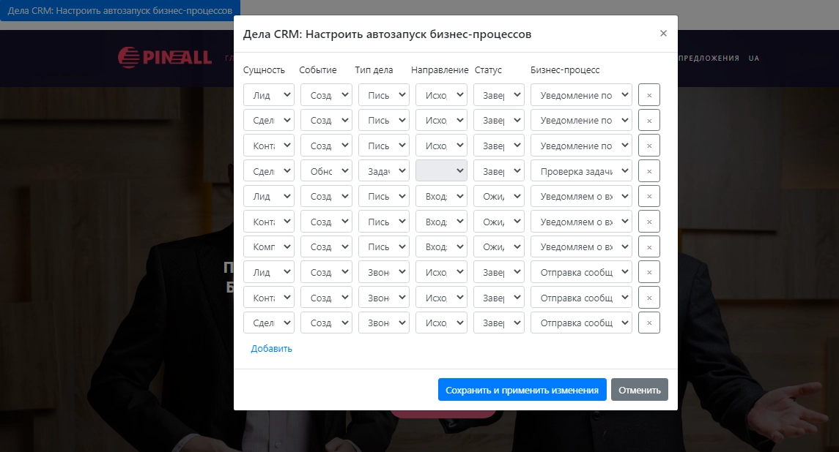
Task: Remove the last "Отправка сообщ" rule via ×
Action: point(648,323)
